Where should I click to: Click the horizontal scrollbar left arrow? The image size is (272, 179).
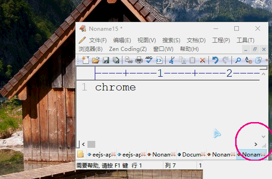click(83, 144)
